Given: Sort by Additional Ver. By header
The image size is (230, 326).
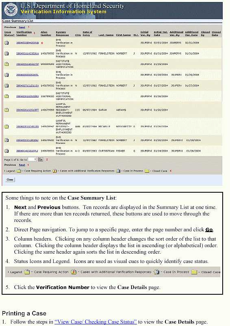Looking at the screenshot, I should pos(176,33).
